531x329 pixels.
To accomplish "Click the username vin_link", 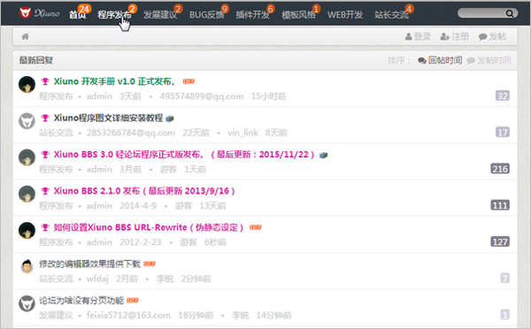I will tap(242, 133).
